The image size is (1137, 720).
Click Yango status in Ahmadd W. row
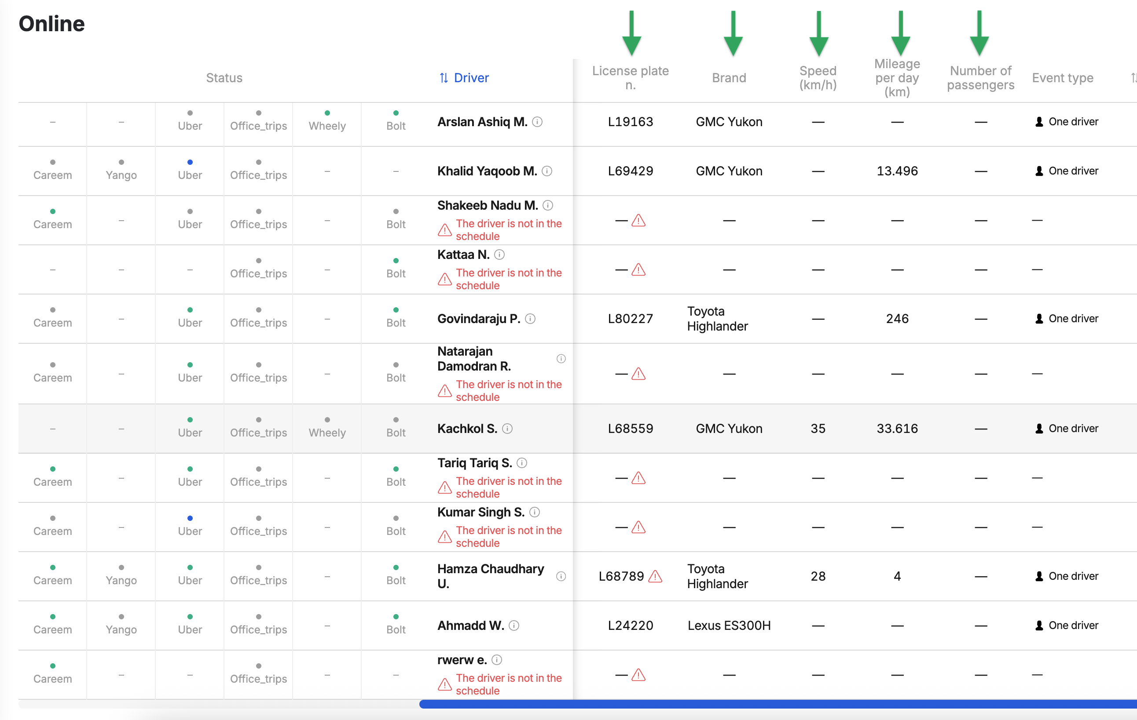tap(121, 625)
